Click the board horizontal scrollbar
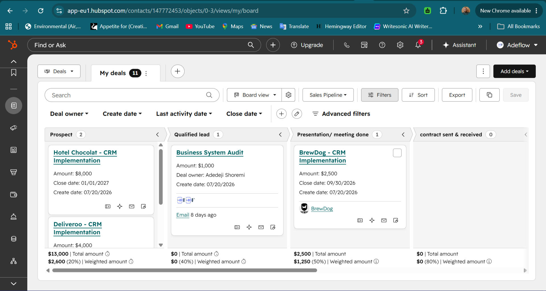This screenshot has height=291, width=546. tap(185, 270)
